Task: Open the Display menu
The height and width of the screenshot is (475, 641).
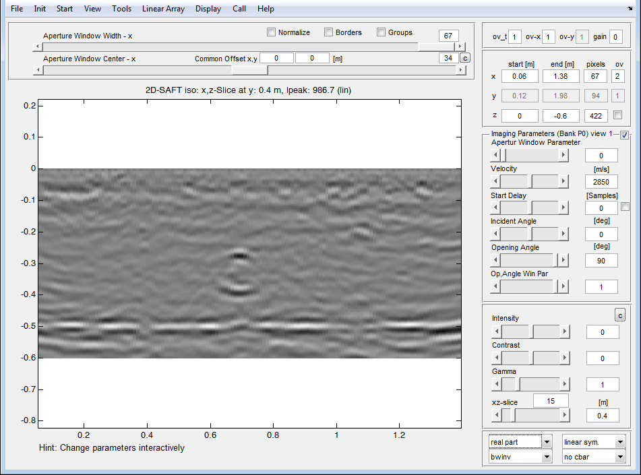Action: point(208,9)
